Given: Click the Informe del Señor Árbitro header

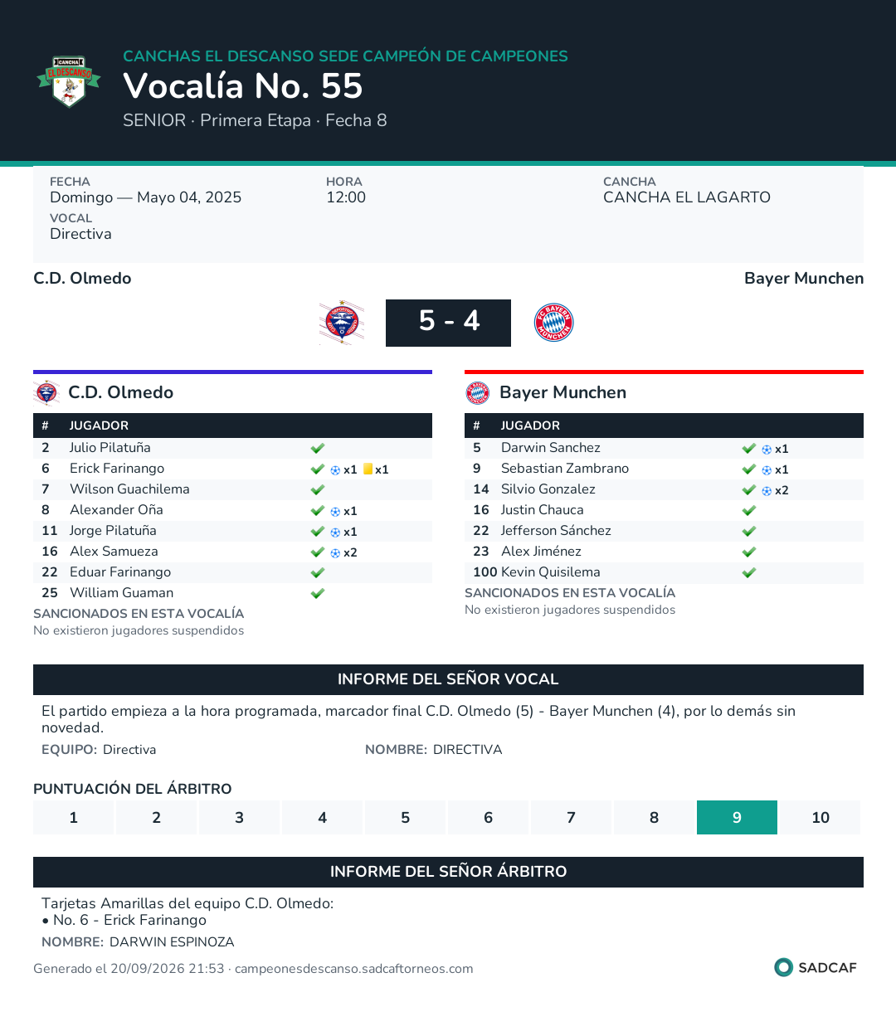Looking at the screenshot, I should coord(448,872).
